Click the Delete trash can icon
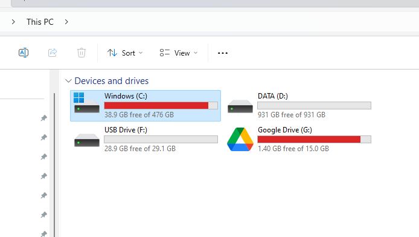This screenshot has width=419, height=237. 82,53
